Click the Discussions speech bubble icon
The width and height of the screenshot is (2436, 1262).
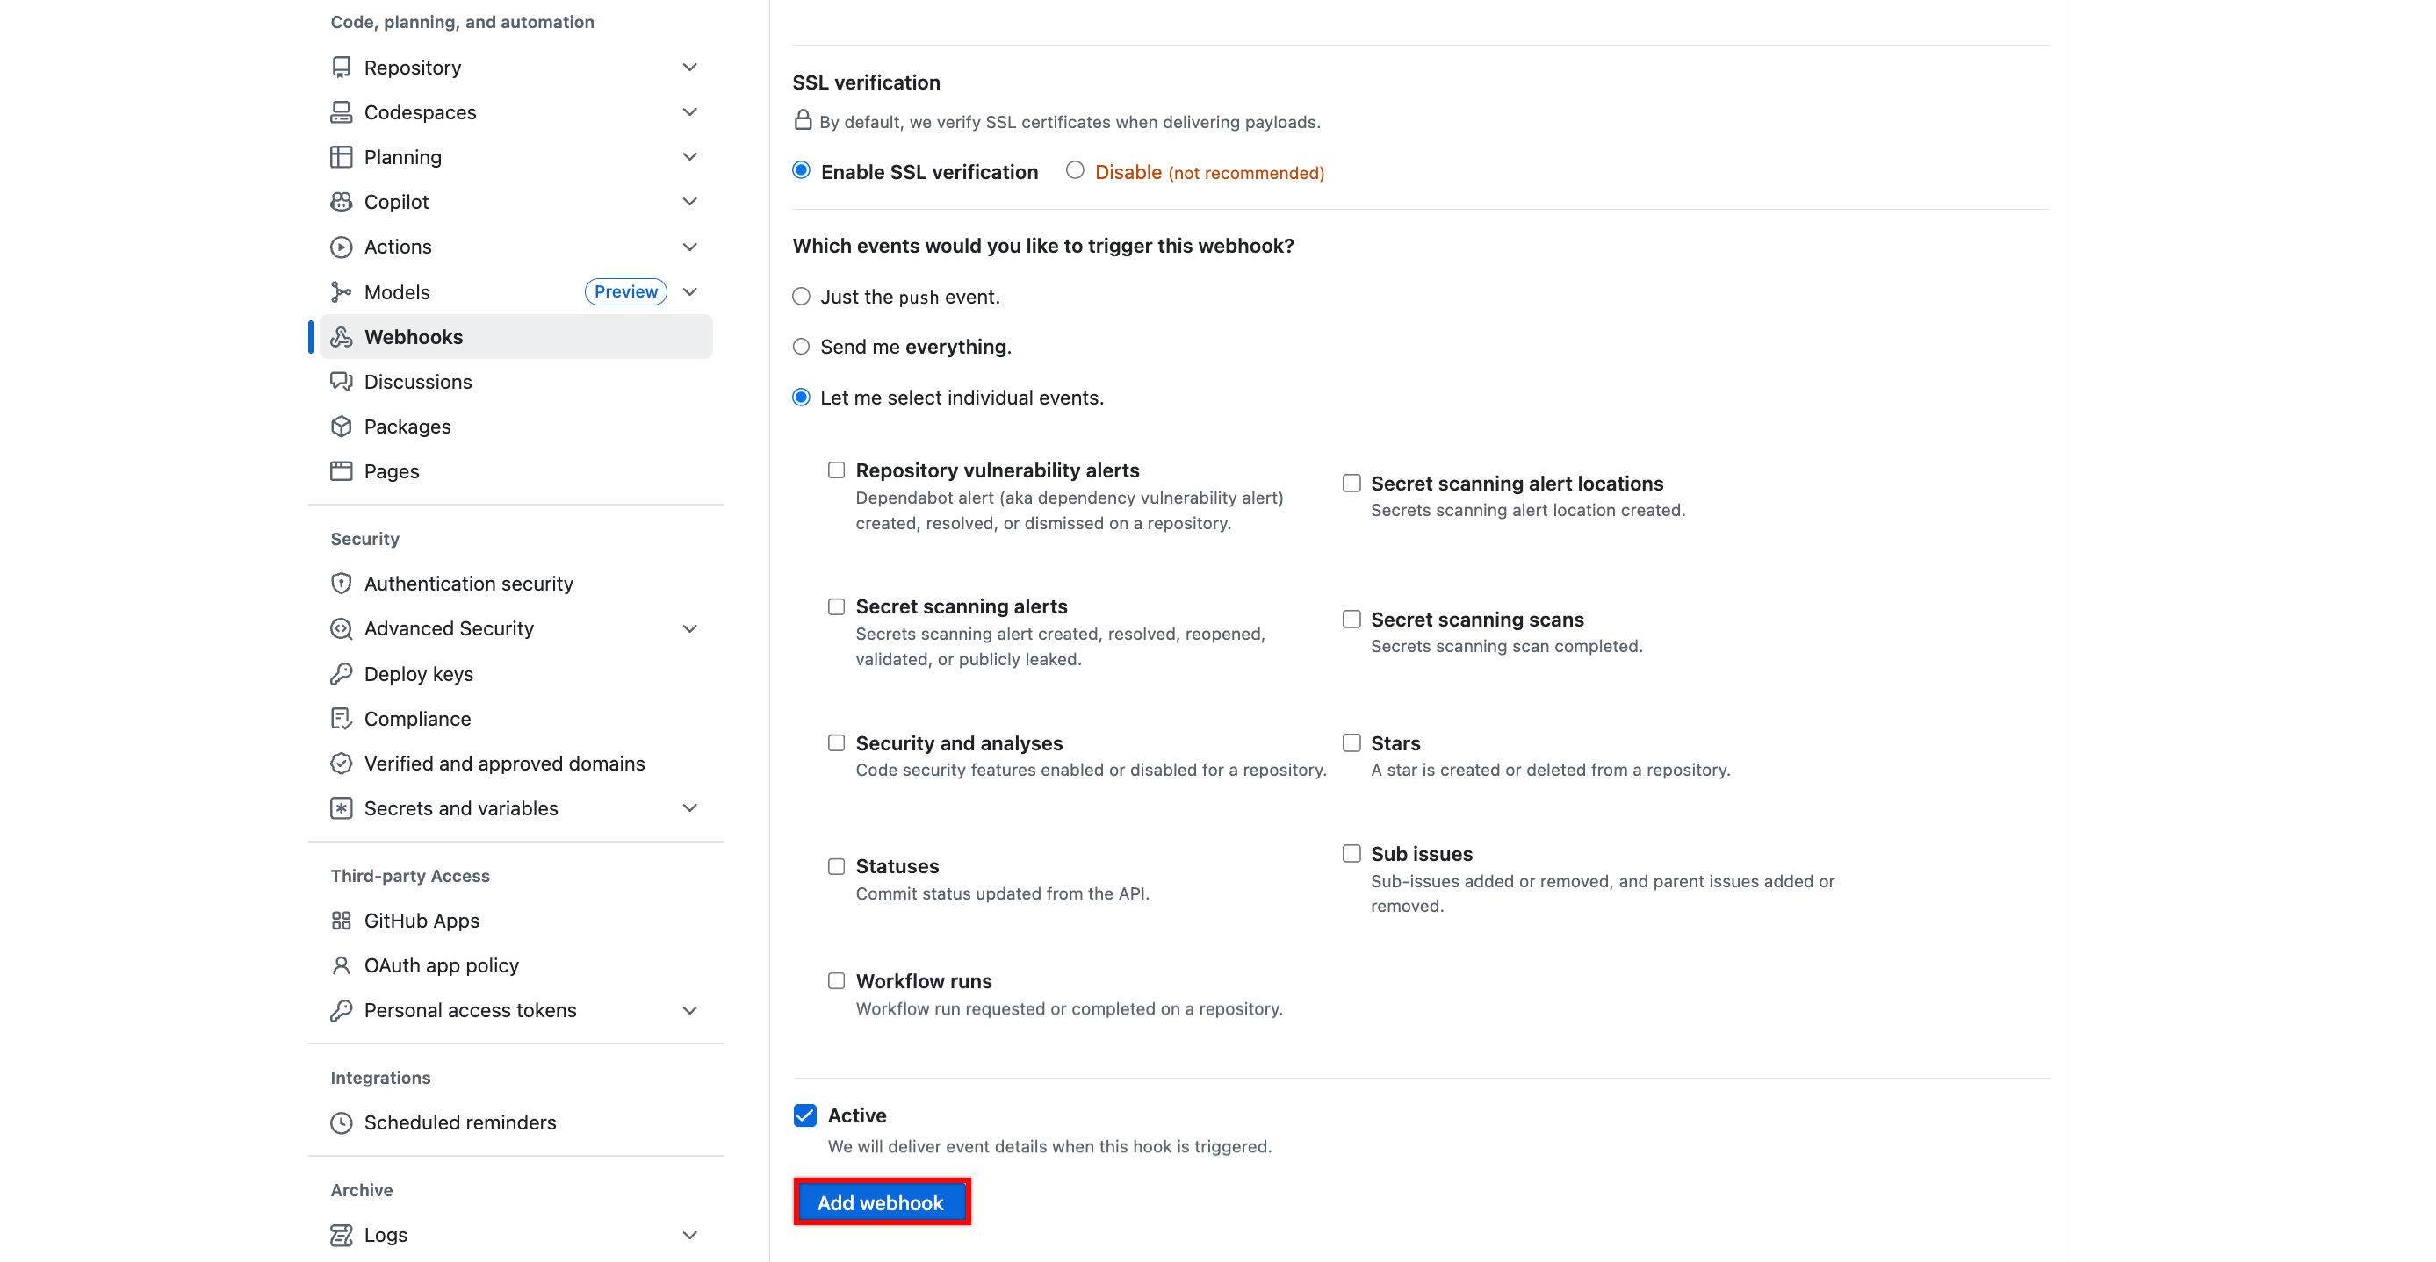pyautogui.click(x=342, y=381)
